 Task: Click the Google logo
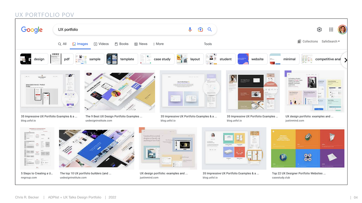(32, 29)
